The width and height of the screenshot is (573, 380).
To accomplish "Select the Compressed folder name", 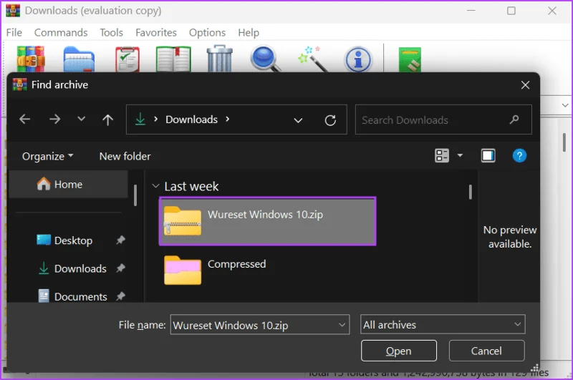I will coord(237,264).
